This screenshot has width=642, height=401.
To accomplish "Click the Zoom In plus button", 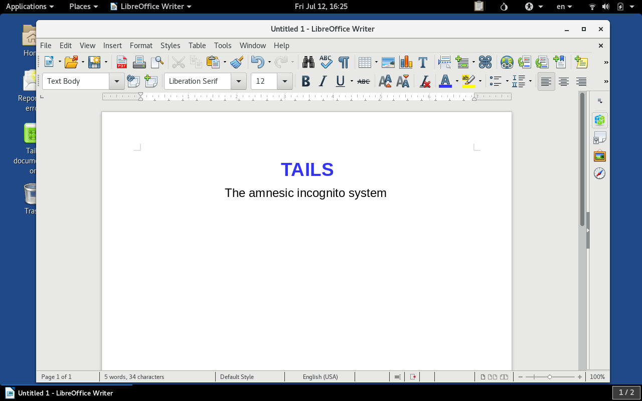I will [580, 377].
